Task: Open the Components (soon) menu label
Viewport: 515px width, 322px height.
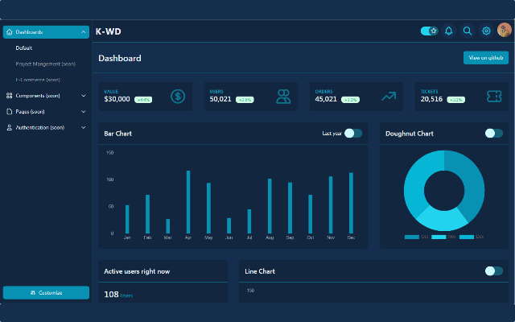Action: (x=38, y=96)
